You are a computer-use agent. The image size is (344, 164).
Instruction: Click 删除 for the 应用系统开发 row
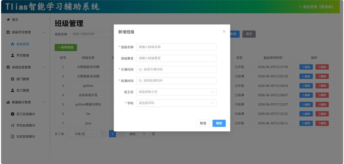pyautogui.click(x=322, y=95)
